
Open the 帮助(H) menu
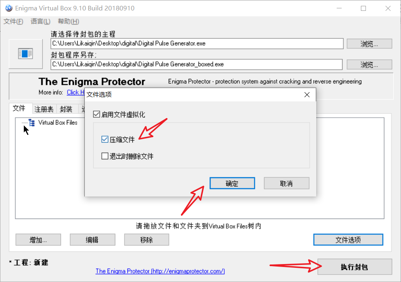coord(68,21)
